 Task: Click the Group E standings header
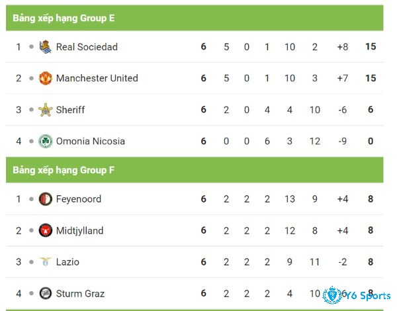[195, 18]
